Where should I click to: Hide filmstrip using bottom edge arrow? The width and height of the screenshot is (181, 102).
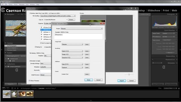(x=91, y=101)
